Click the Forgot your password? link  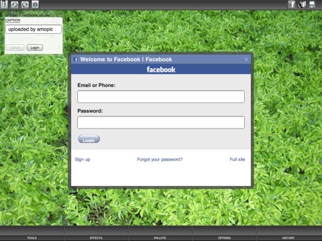point(160,159)
